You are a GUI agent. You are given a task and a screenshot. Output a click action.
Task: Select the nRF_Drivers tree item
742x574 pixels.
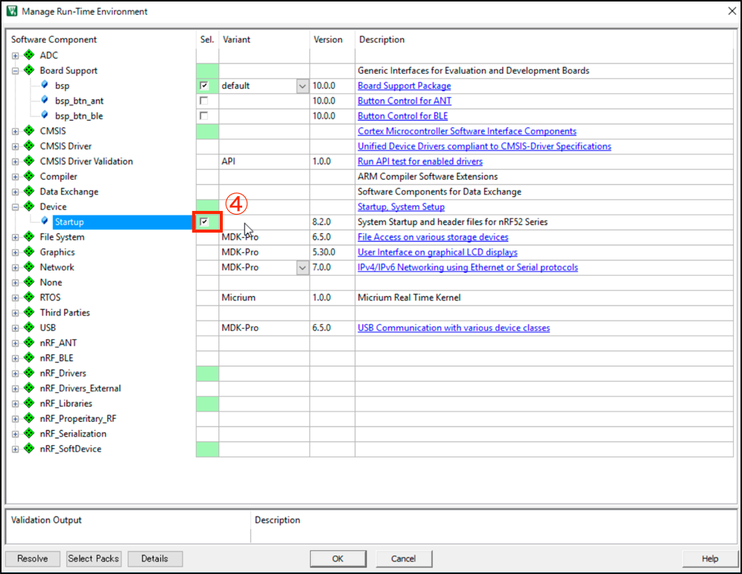[63, 373]
